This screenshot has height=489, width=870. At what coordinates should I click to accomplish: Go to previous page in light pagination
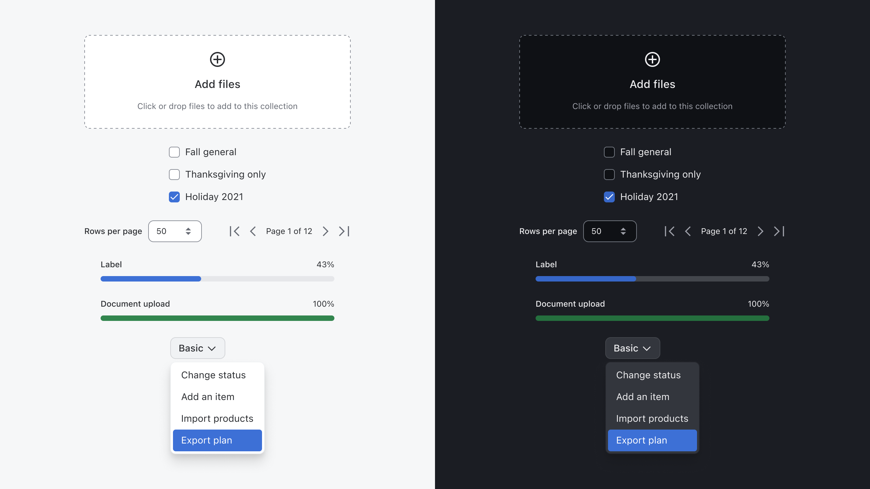point(253,231)
